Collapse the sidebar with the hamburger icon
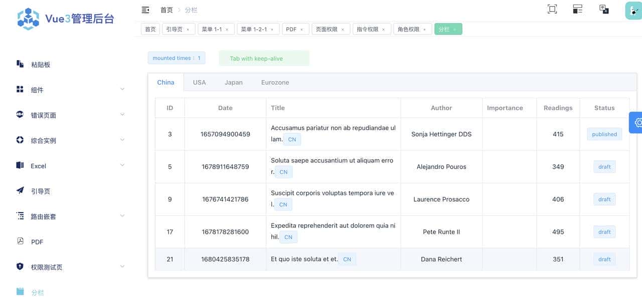Viewport: 642px width, 301px height. point(145,10)
